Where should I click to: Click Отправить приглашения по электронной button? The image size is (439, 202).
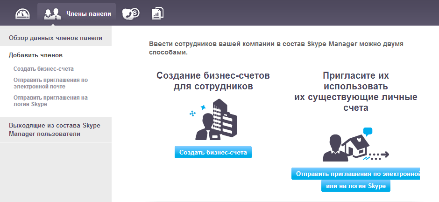355,174
